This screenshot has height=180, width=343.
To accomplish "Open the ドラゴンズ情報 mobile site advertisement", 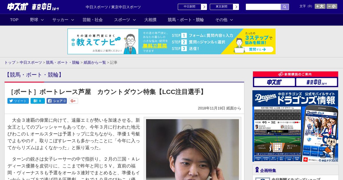I will [295, 126].
